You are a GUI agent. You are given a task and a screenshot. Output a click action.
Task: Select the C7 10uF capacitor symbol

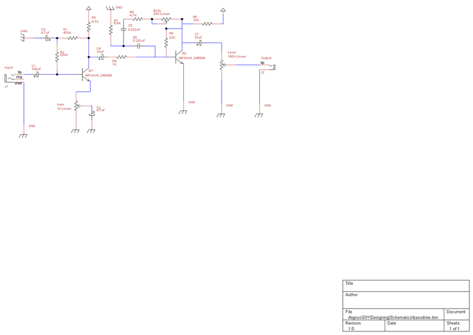[x=199, y=43]
